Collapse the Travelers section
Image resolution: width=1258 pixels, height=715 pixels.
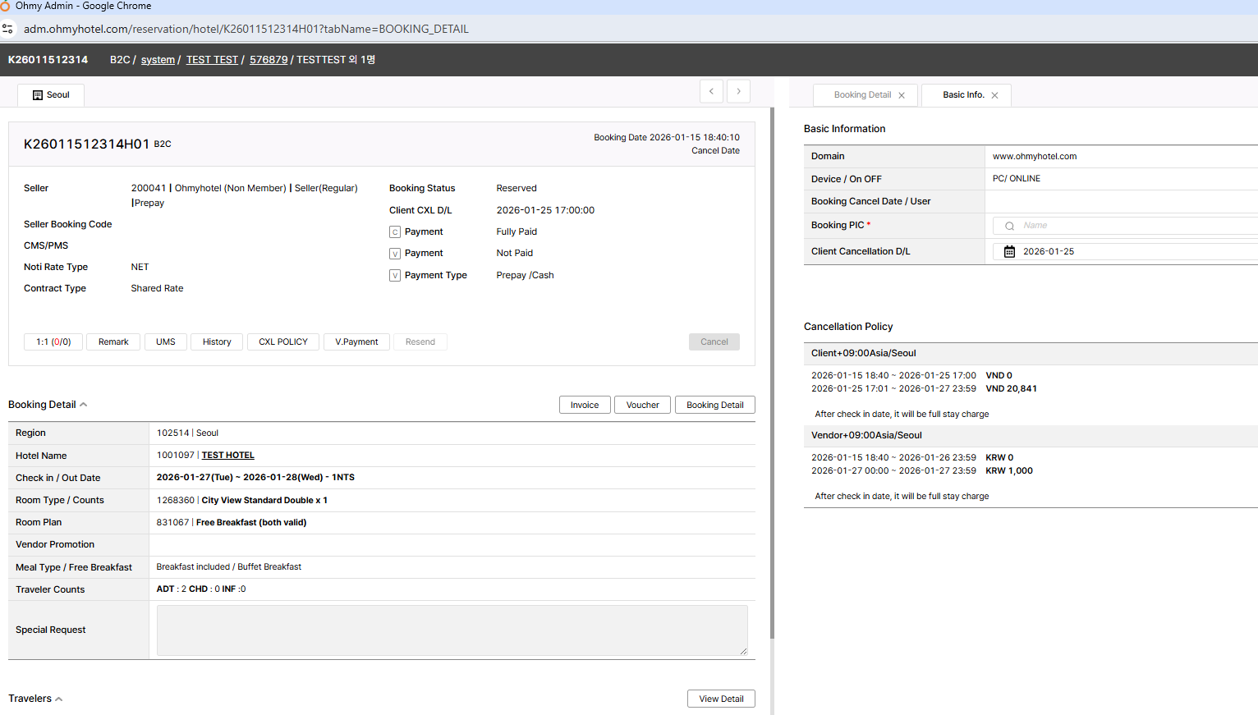(59, 699)
